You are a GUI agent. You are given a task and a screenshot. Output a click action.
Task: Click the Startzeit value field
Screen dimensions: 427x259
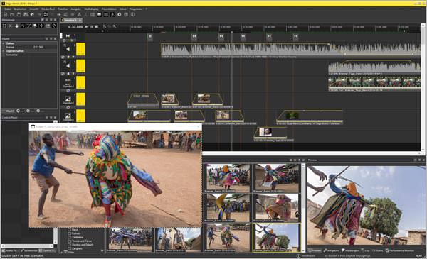38,48
